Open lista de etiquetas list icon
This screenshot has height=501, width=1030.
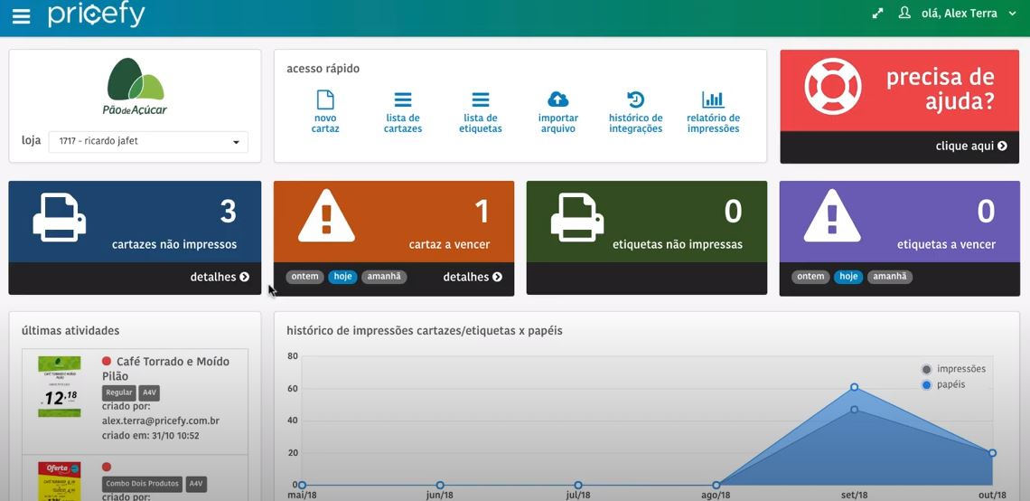pos(480,99)
